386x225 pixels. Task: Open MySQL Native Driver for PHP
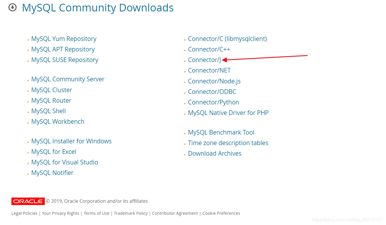coord(228,113)
